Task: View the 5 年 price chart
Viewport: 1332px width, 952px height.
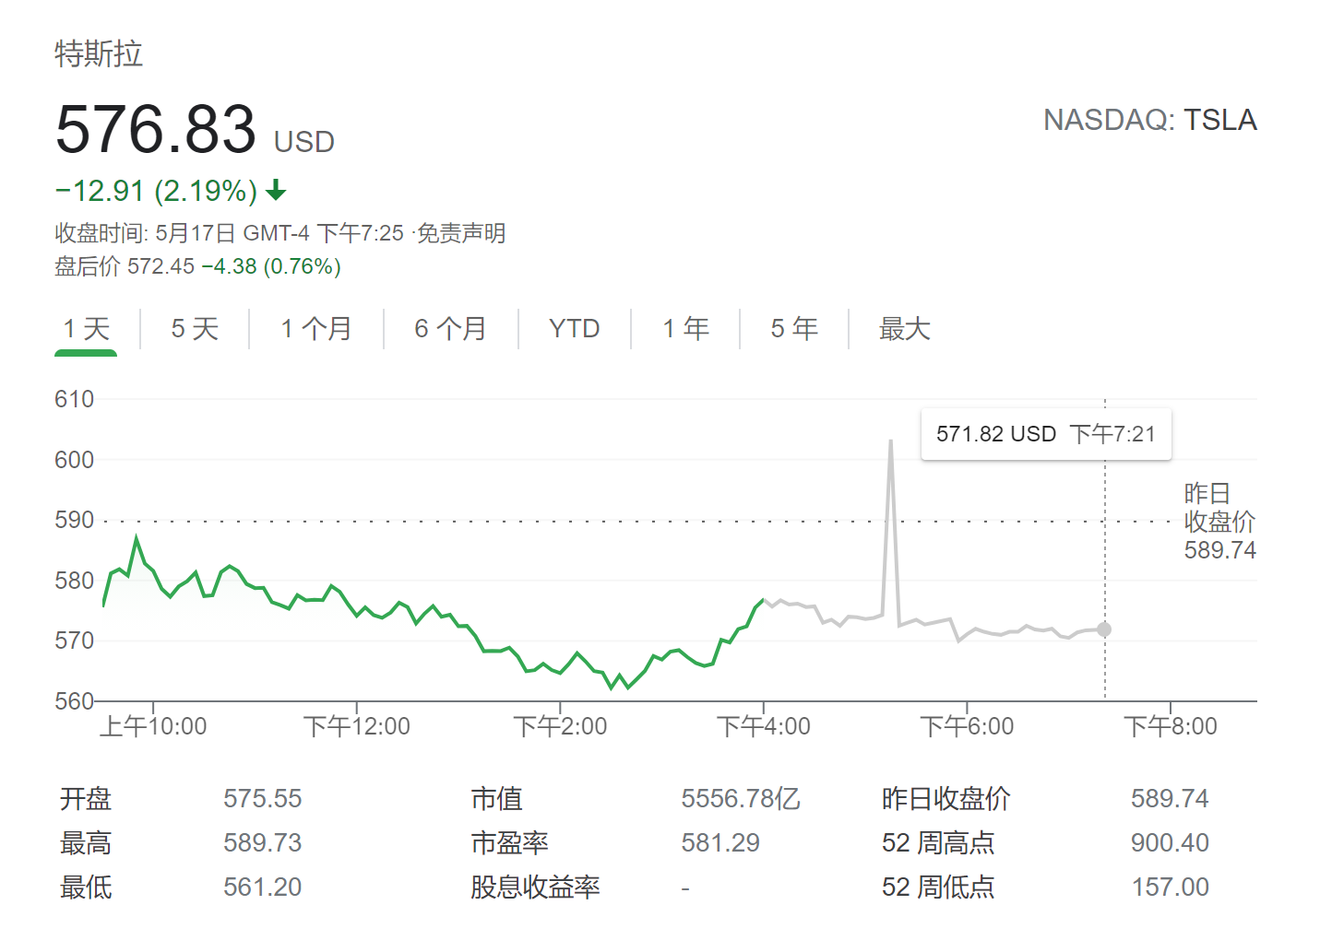Action: [x=793, y=329]
